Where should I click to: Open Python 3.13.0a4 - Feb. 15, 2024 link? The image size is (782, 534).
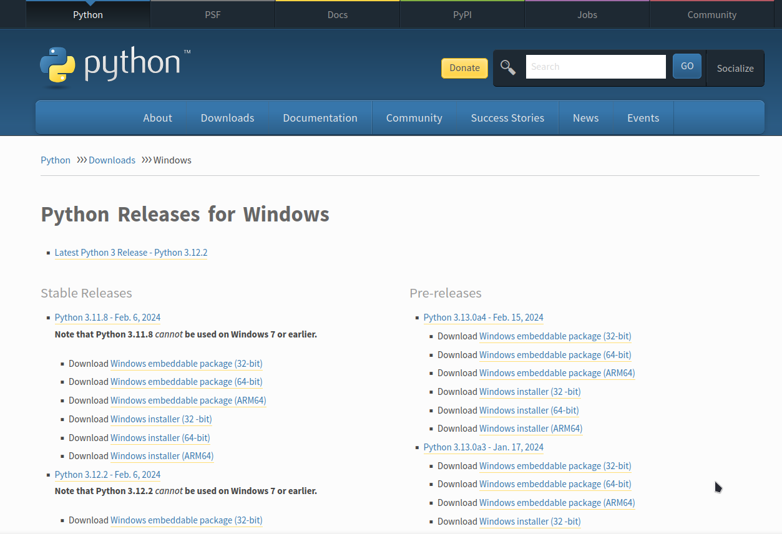(483, 318)
